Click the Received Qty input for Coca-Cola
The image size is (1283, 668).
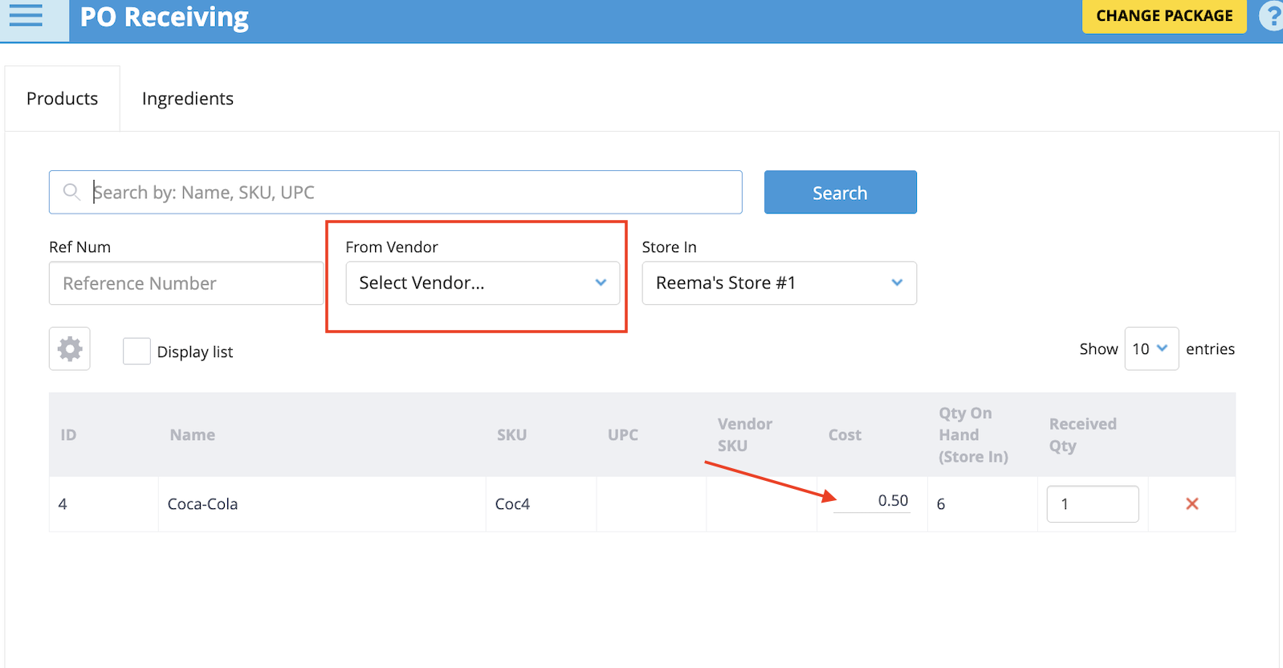(x=1092, y=504)
